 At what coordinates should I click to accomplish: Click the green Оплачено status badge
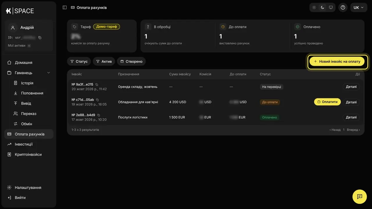[269, 117]
